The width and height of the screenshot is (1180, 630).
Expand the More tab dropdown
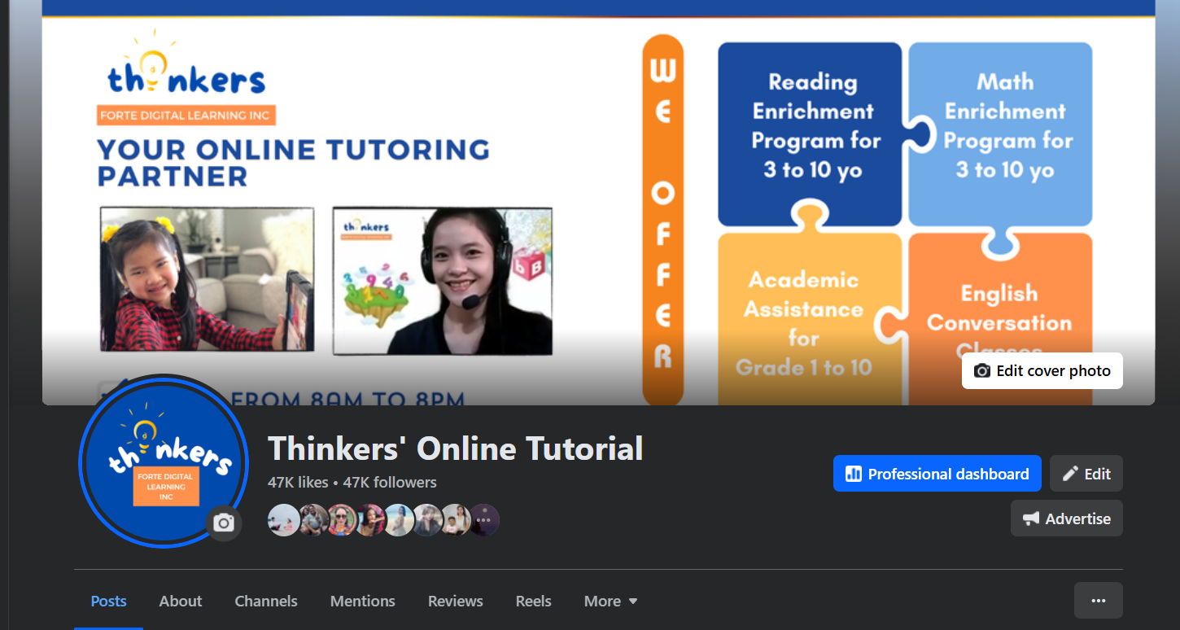(610, 602)
